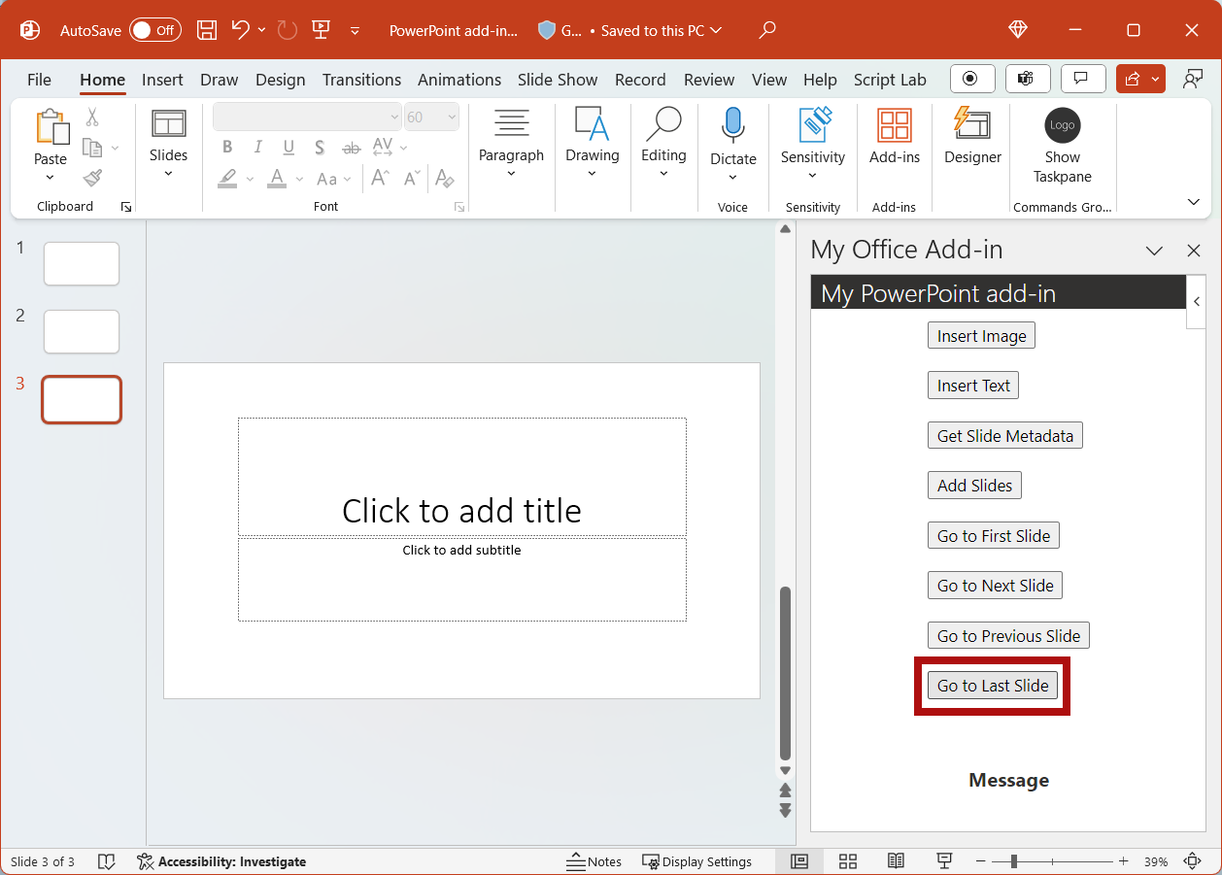Switch to Slide Sorter view
Viewport: 1222px width, 875px height.
[847, 861]
